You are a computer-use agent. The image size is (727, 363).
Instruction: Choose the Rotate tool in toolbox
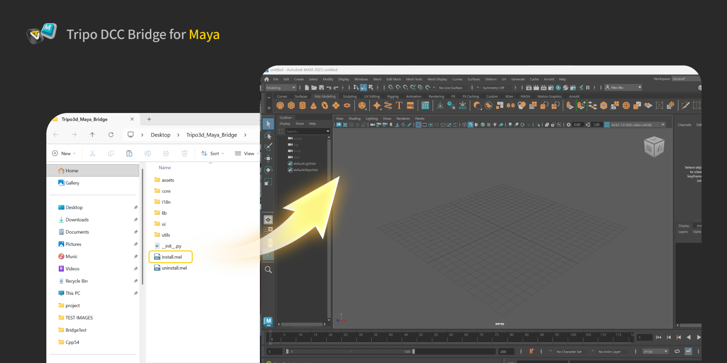point(268,170)
